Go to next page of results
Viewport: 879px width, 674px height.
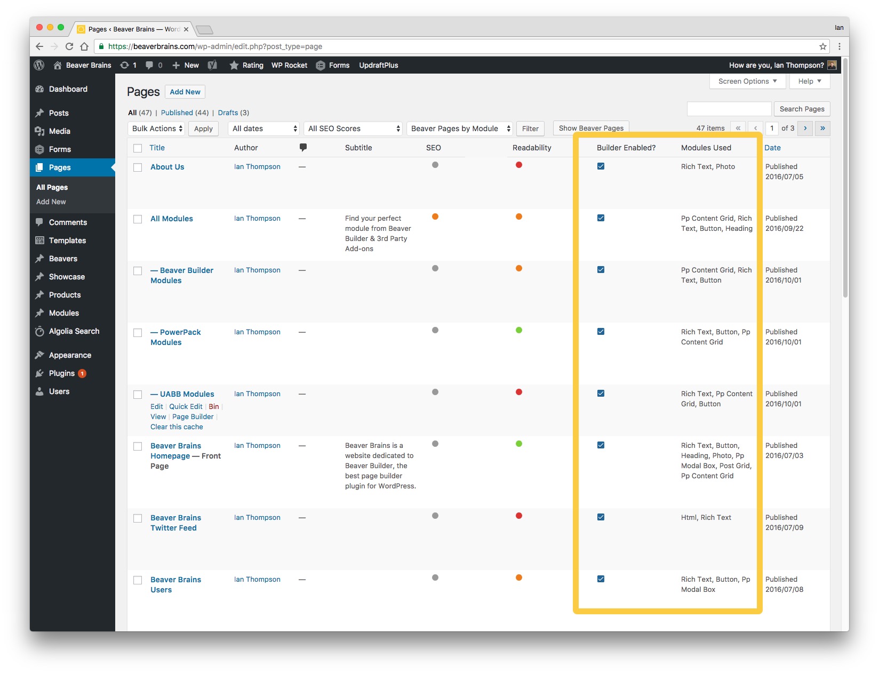point(805,128)
